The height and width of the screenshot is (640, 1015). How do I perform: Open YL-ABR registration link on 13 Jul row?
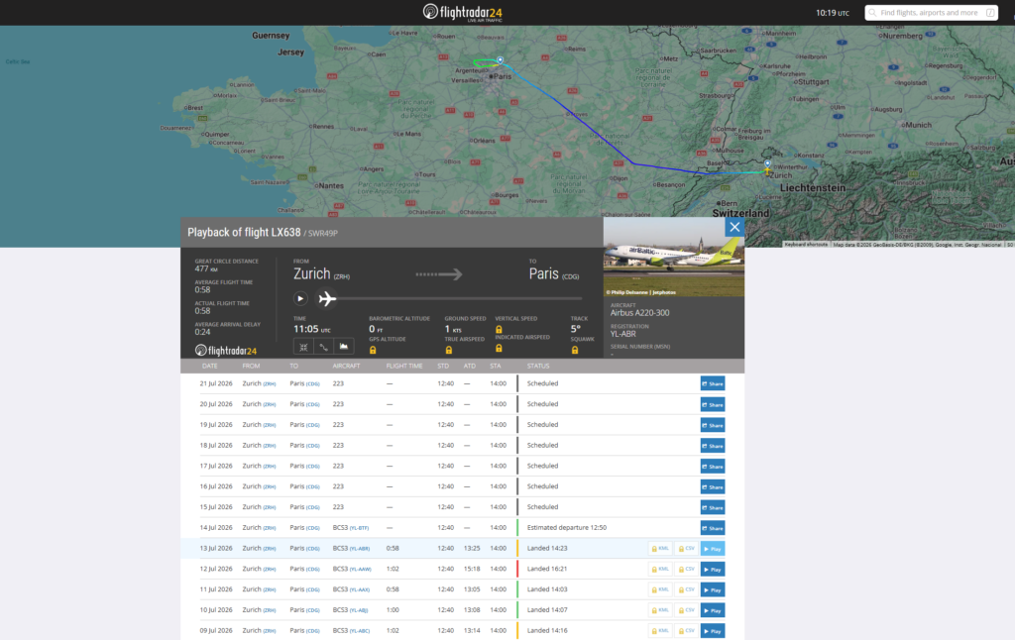coord(360,549)
